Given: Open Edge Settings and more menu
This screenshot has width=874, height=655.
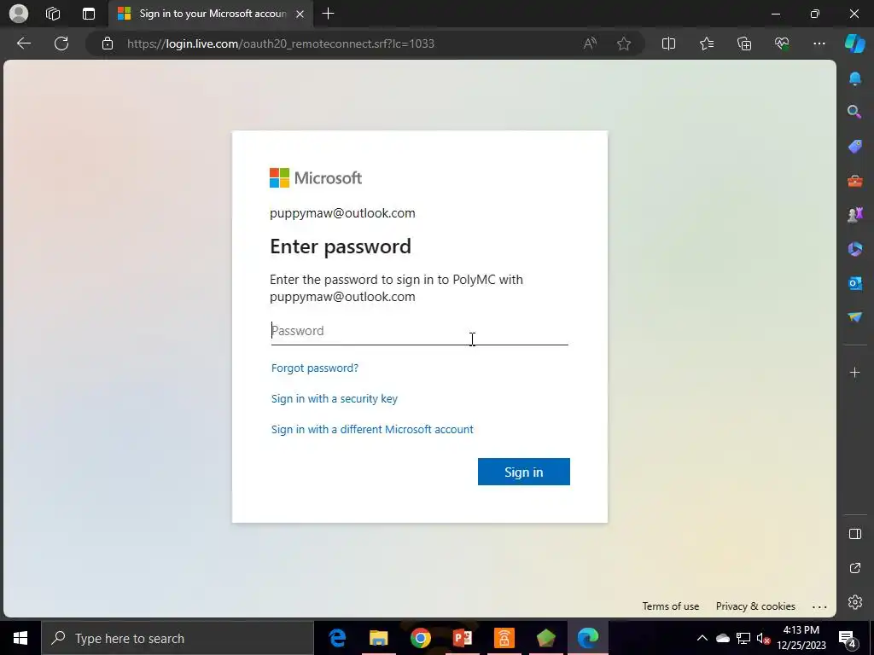Looking at the screenshot, I should [819, 43].
